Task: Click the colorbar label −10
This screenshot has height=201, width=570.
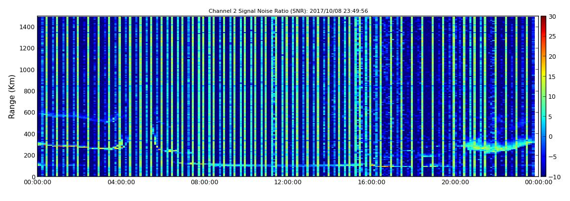Action: tap(554, 176)
